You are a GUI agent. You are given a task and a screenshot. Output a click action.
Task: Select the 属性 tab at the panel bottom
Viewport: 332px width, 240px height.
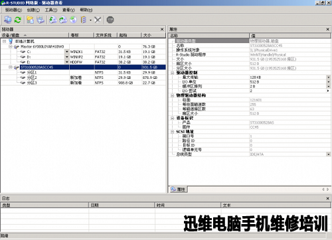click(179, 190)
